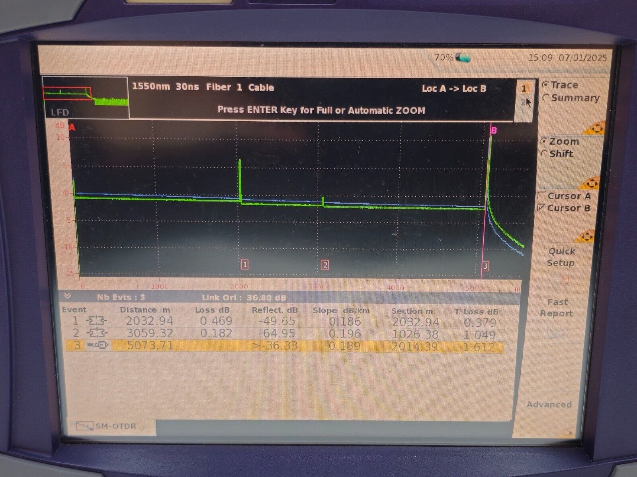This screenshot has width=637, height=477.
Task: Uncheck the Cursor B checkbox
Action: [x=541, y=207]
